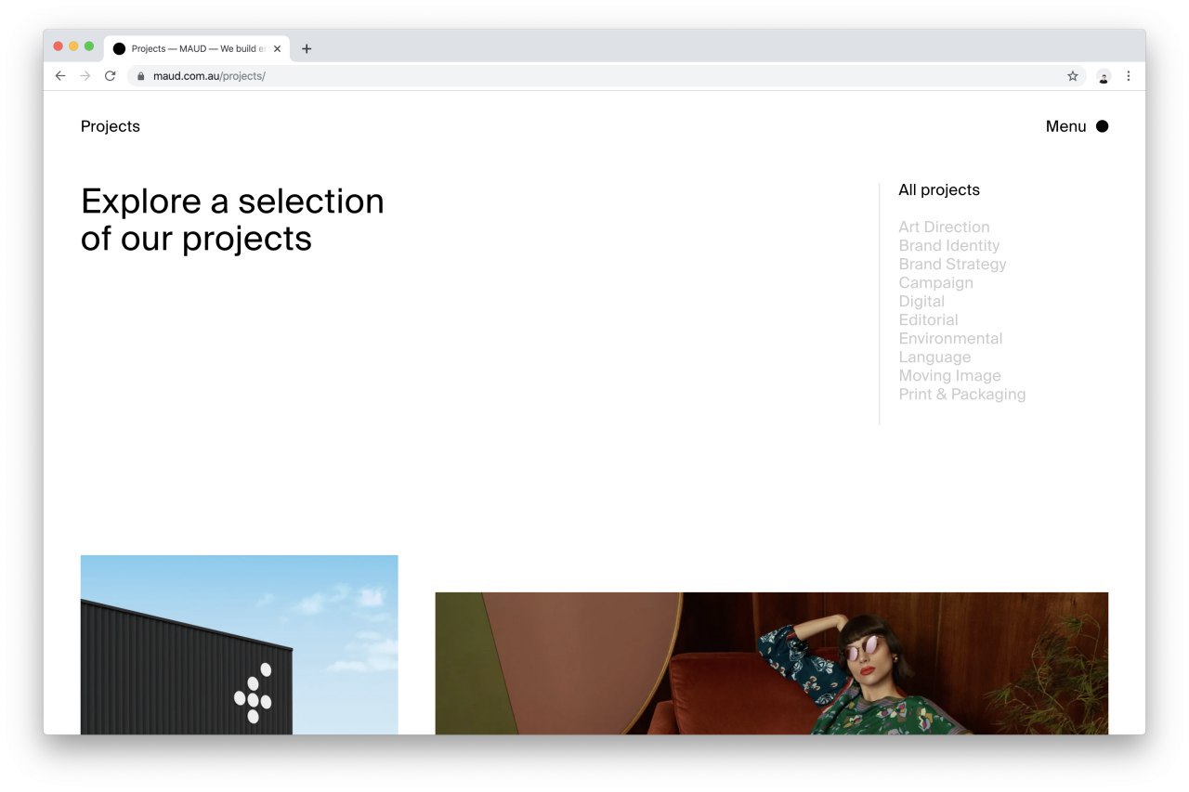Filter projects by Campaign
The image size is (1189, 792).
(935, 282)
